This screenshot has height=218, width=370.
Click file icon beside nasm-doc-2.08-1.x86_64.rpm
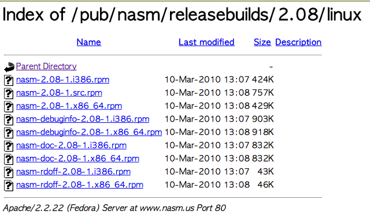[9, 159]
